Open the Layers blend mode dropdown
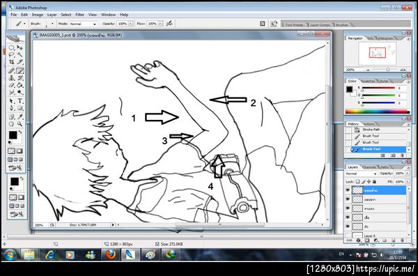Screen dimensions: 418x276 click(x=361, y=174)
